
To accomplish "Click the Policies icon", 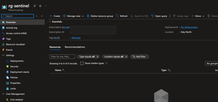I will coord(7,77).
